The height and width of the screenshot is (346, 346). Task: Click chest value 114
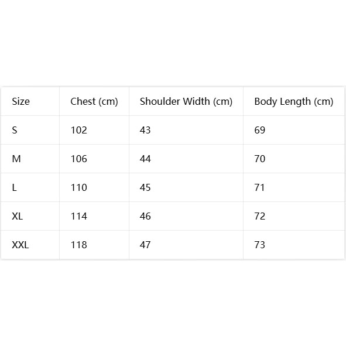[79, 216]
